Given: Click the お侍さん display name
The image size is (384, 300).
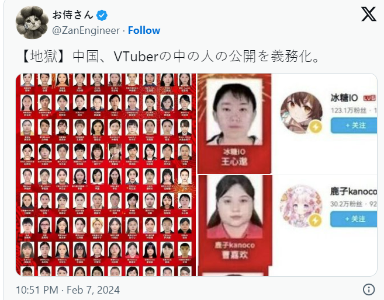Looking at the screenshot, I should pos(73,15).
